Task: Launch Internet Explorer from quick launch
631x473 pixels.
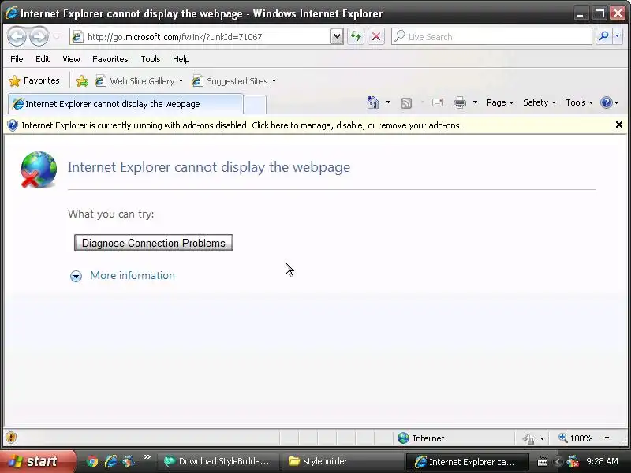Action: pos(110,461)
